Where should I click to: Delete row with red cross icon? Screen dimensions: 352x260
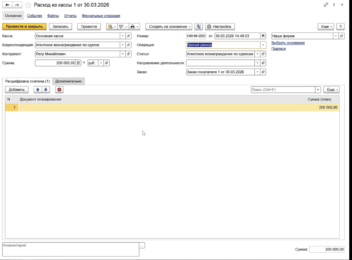(x=59, y=90)
